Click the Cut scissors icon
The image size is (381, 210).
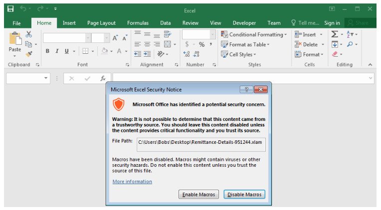(28, 34)
